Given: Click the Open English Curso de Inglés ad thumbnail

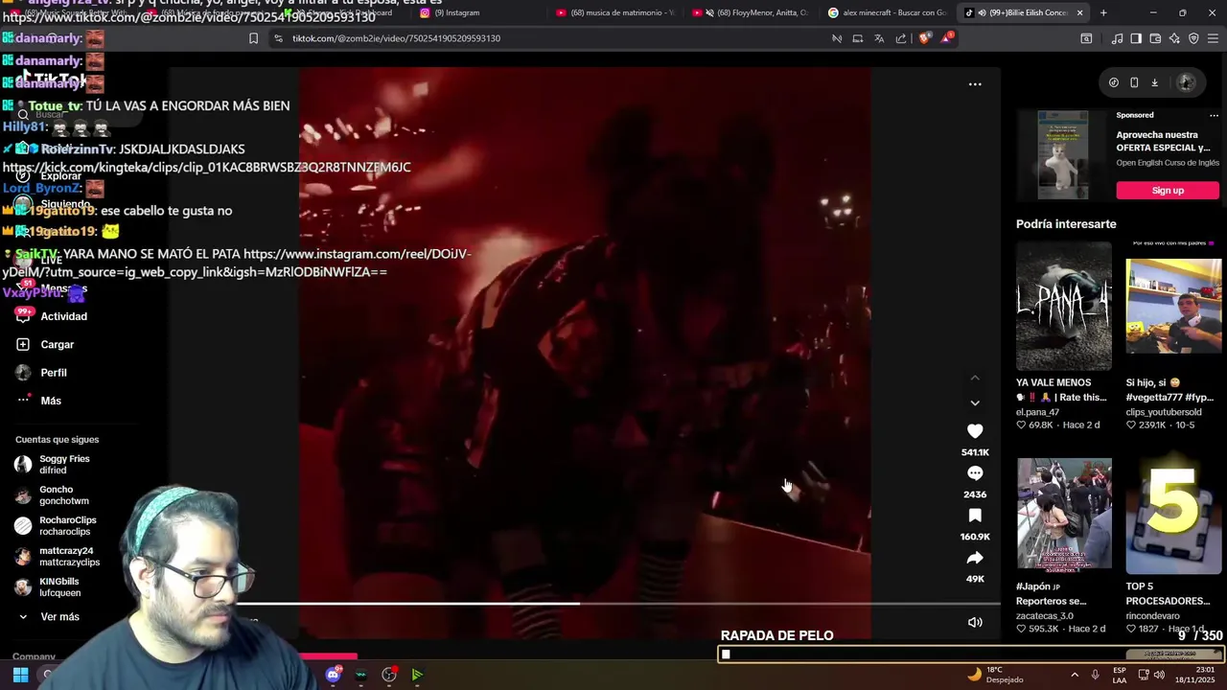Looking at the screenshot, I should (x=1064, y=155).
